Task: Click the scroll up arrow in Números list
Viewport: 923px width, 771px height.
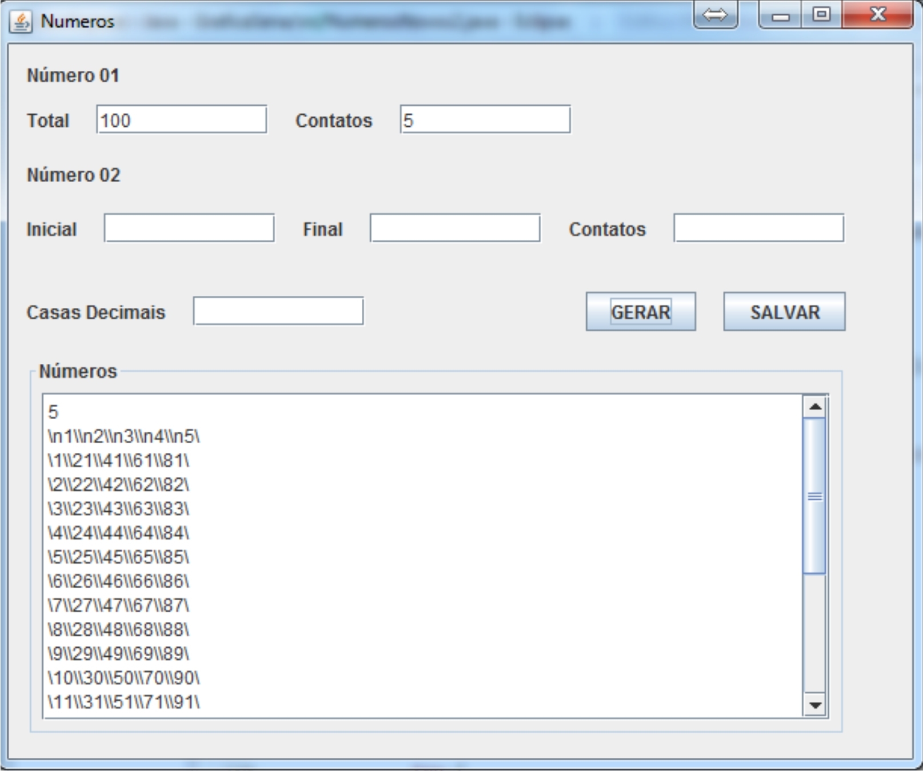Action: click(815, 407)
